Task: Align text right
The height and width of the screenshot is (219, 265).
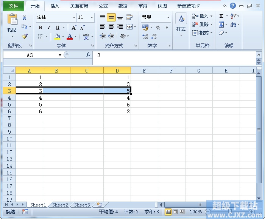Action: (x=120, y=27)
